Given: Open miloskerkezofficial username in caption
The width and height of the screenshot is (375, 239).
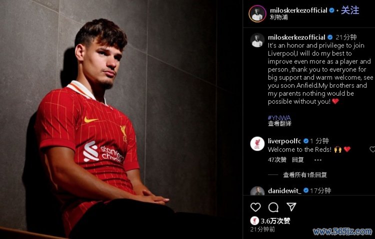Looking at the screenshot, I should point(296,38).
